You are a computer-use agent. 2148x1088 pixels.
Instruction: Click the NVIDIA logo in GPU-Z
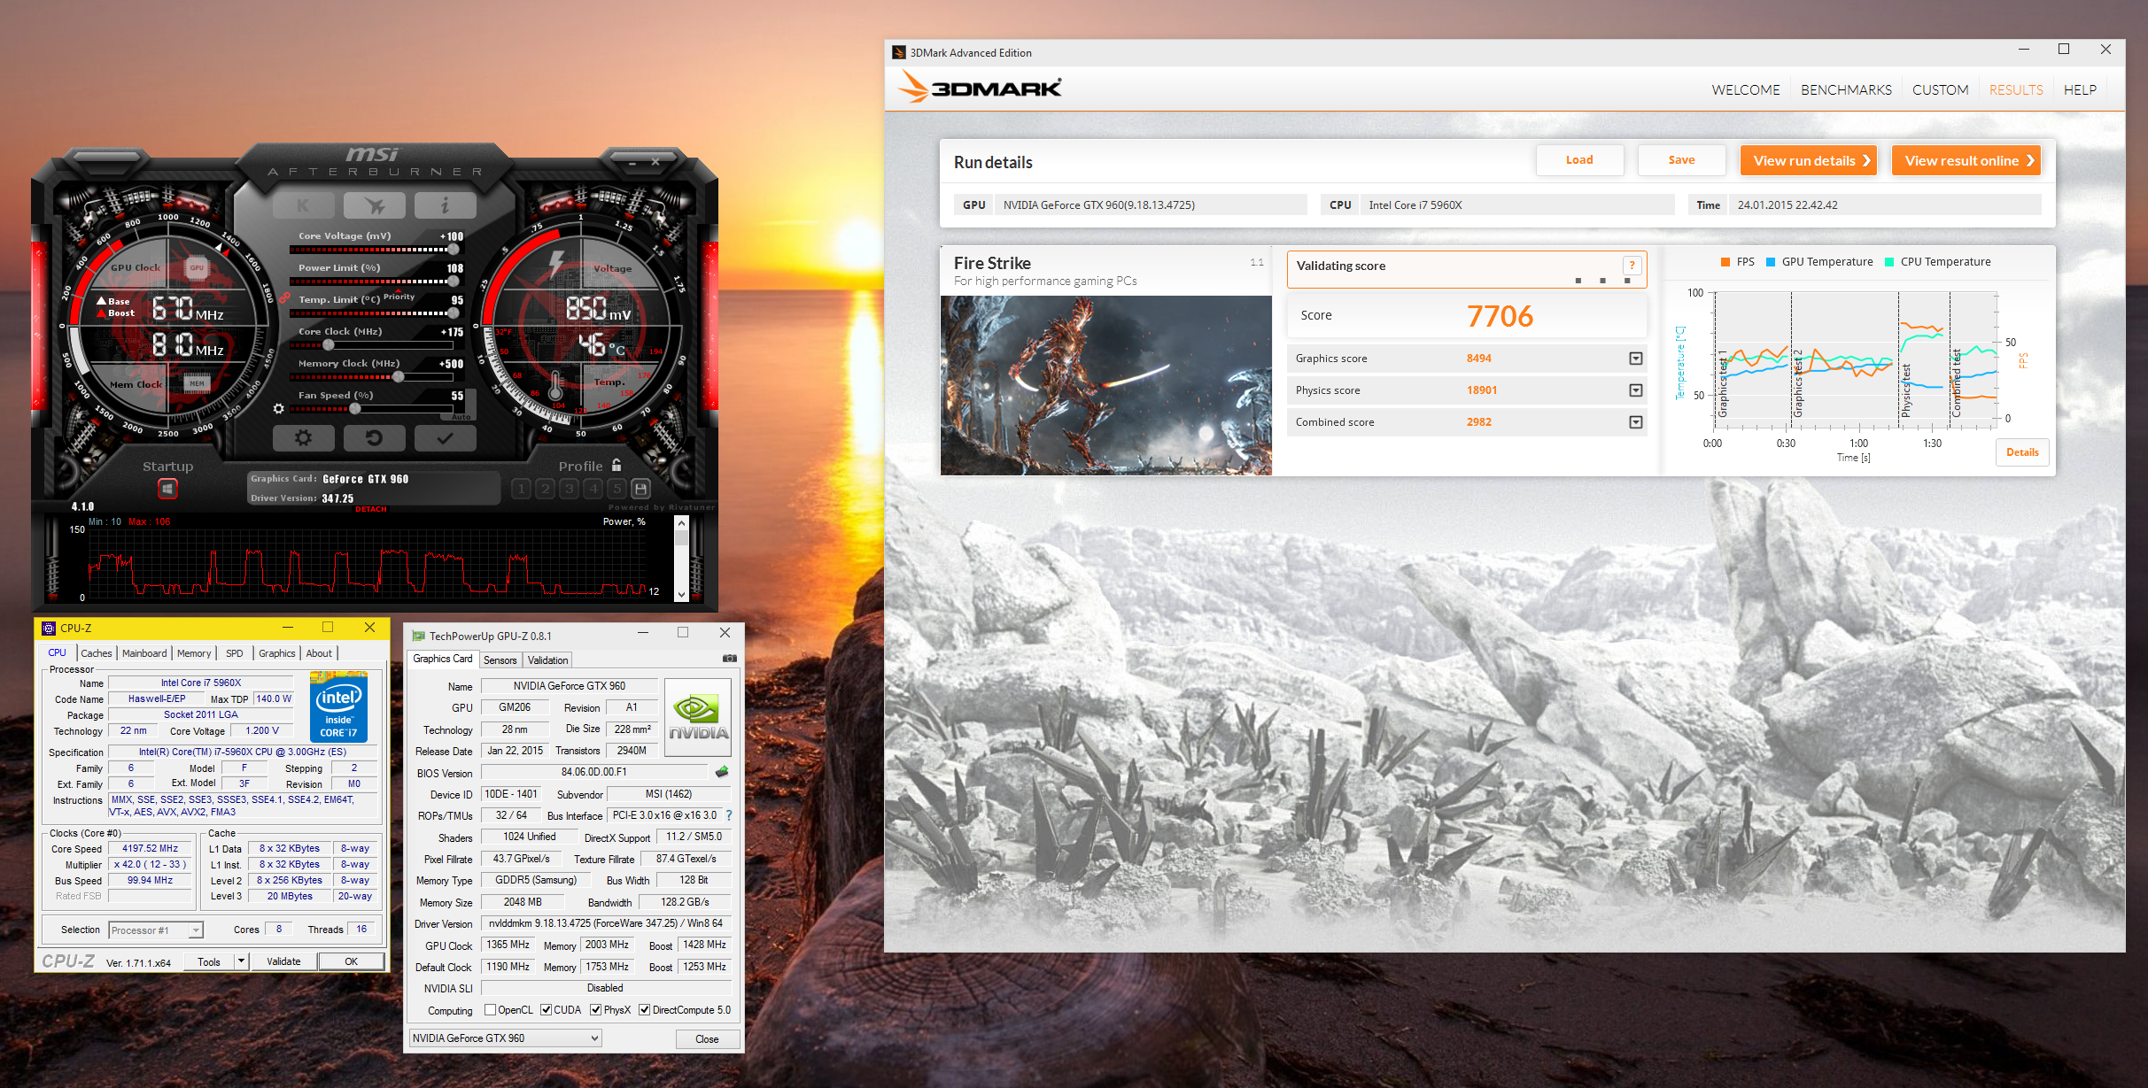(x=698, y=718)
